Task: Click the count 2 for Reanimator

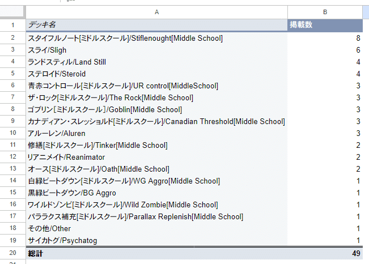Action: pos(325,157)
